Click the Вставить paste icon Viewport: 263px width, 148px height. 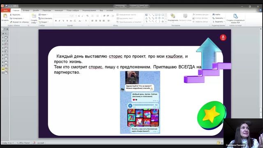tap(5, 16)
